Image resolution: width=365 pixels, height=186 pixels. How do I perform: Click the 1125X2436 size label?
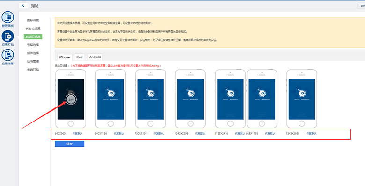point(221,134)
